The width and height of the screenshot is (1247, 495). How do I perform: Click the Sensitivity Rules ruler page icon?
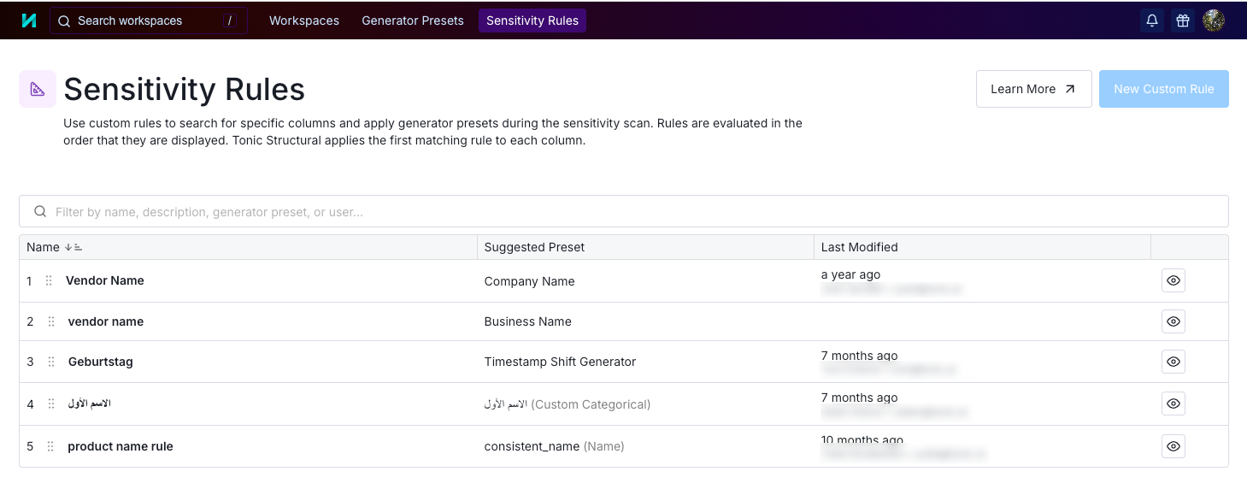coord(38,89)
